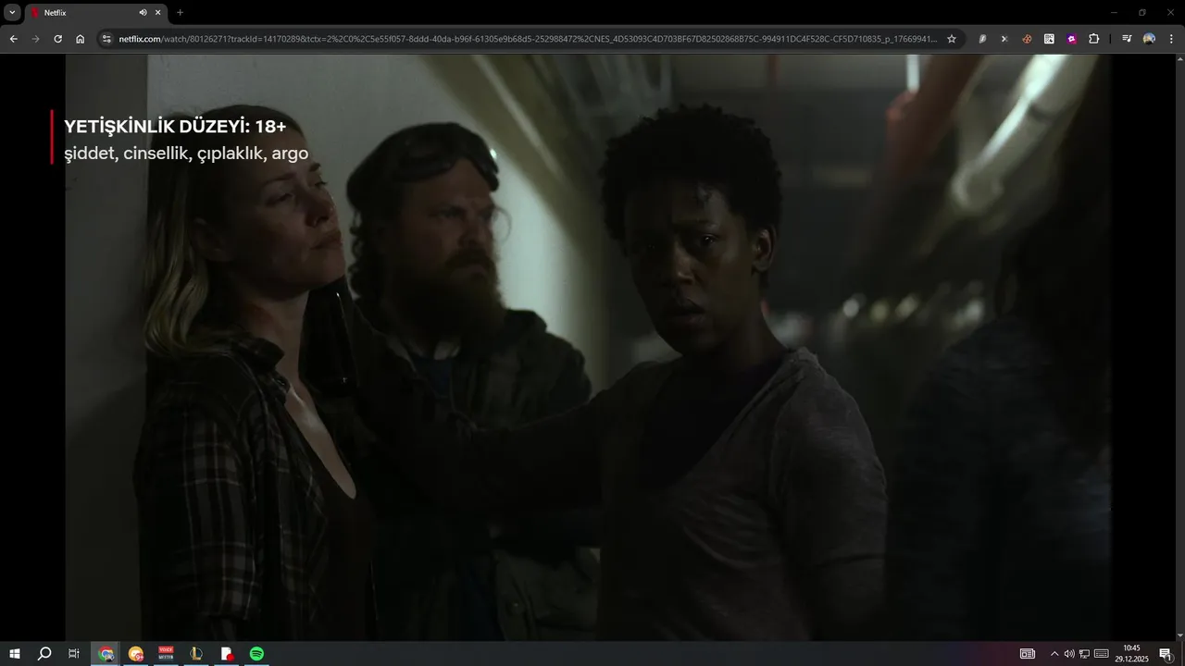The width and height of the screenshot is (1185, 666).
Task: Open the media controls button
Action: point(1126,39)
